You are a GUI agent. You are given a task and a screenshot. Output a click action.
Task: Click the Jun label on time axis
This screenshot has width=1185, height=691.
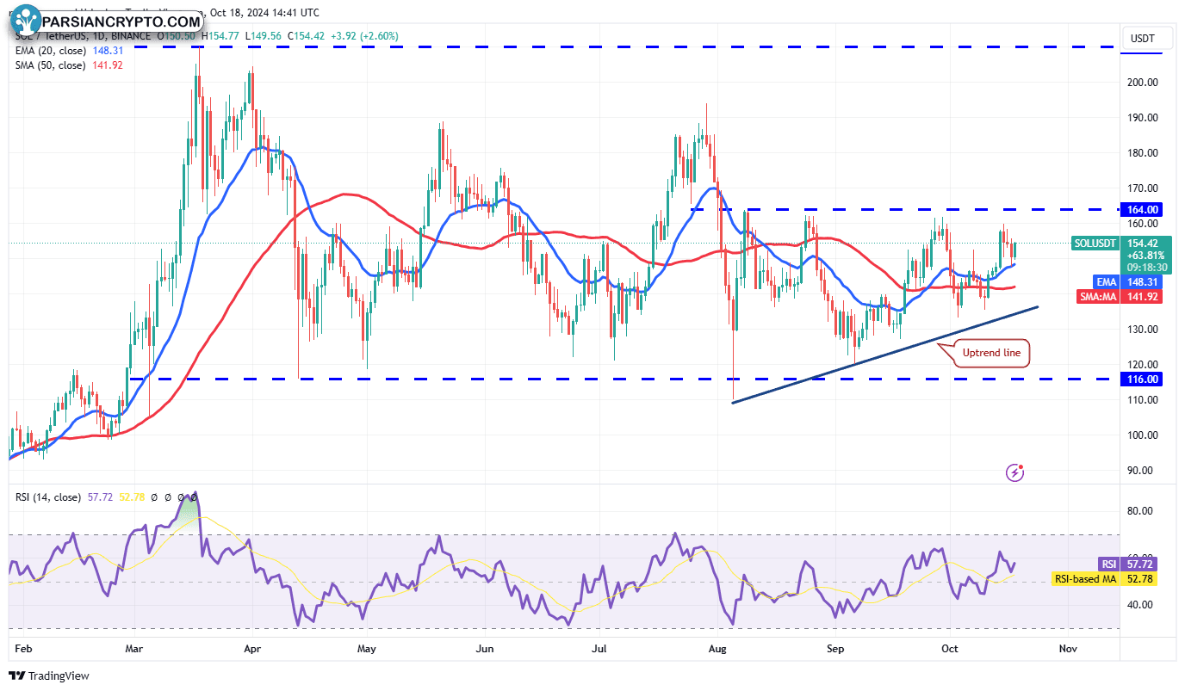click(x=485, y=647)
